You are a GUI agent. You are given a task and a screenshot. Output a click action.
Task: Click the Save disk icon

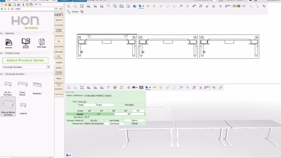[x=10, y=4]
